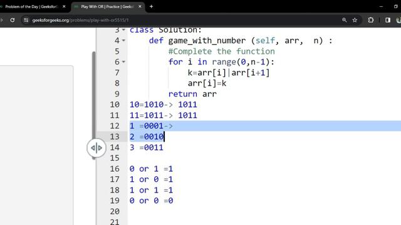Viewport: 401px width, 225px height.
Task: Click the '0 or 1 =1' line
Action: pos(151,169)
